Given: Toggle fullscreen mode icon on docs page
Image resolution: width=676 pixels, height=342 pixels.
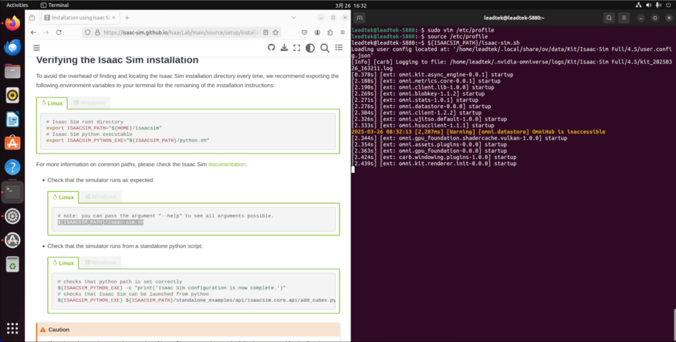Looking at the screenshot, I should [297, 48].
